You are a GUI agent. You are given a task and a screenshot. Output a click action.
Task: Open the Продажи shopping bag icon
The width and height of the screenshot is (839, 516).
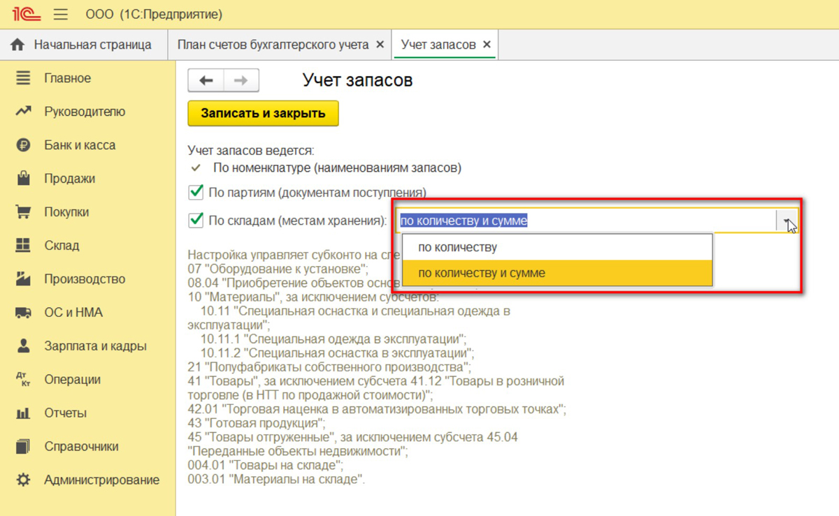(23, 179)
